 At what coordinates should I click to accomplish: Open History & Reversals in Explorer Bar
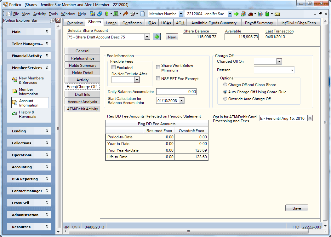tap(27, 114)
